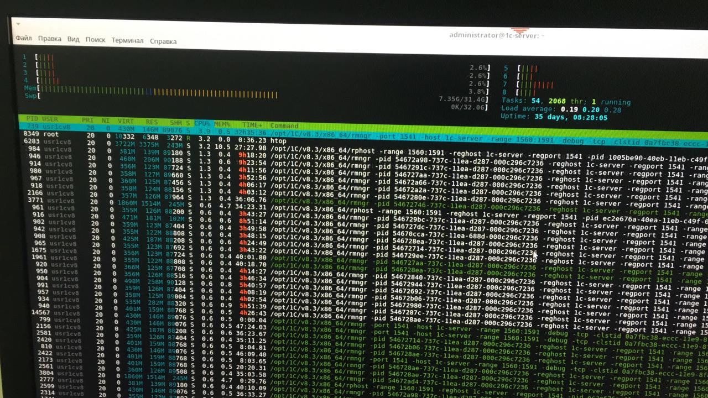Click the Swp meter showing 0K/32.0G
This screenshot has height=398, width=708.
[x=256, y=101]
